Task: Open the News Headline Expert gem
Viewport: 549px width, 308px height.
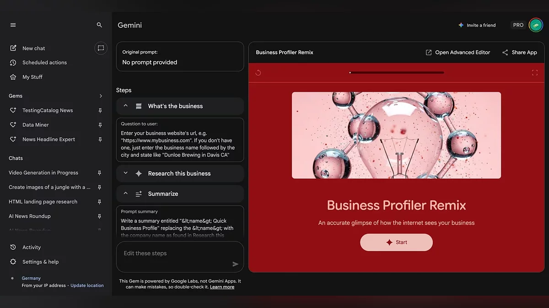Action: point(48,140)
